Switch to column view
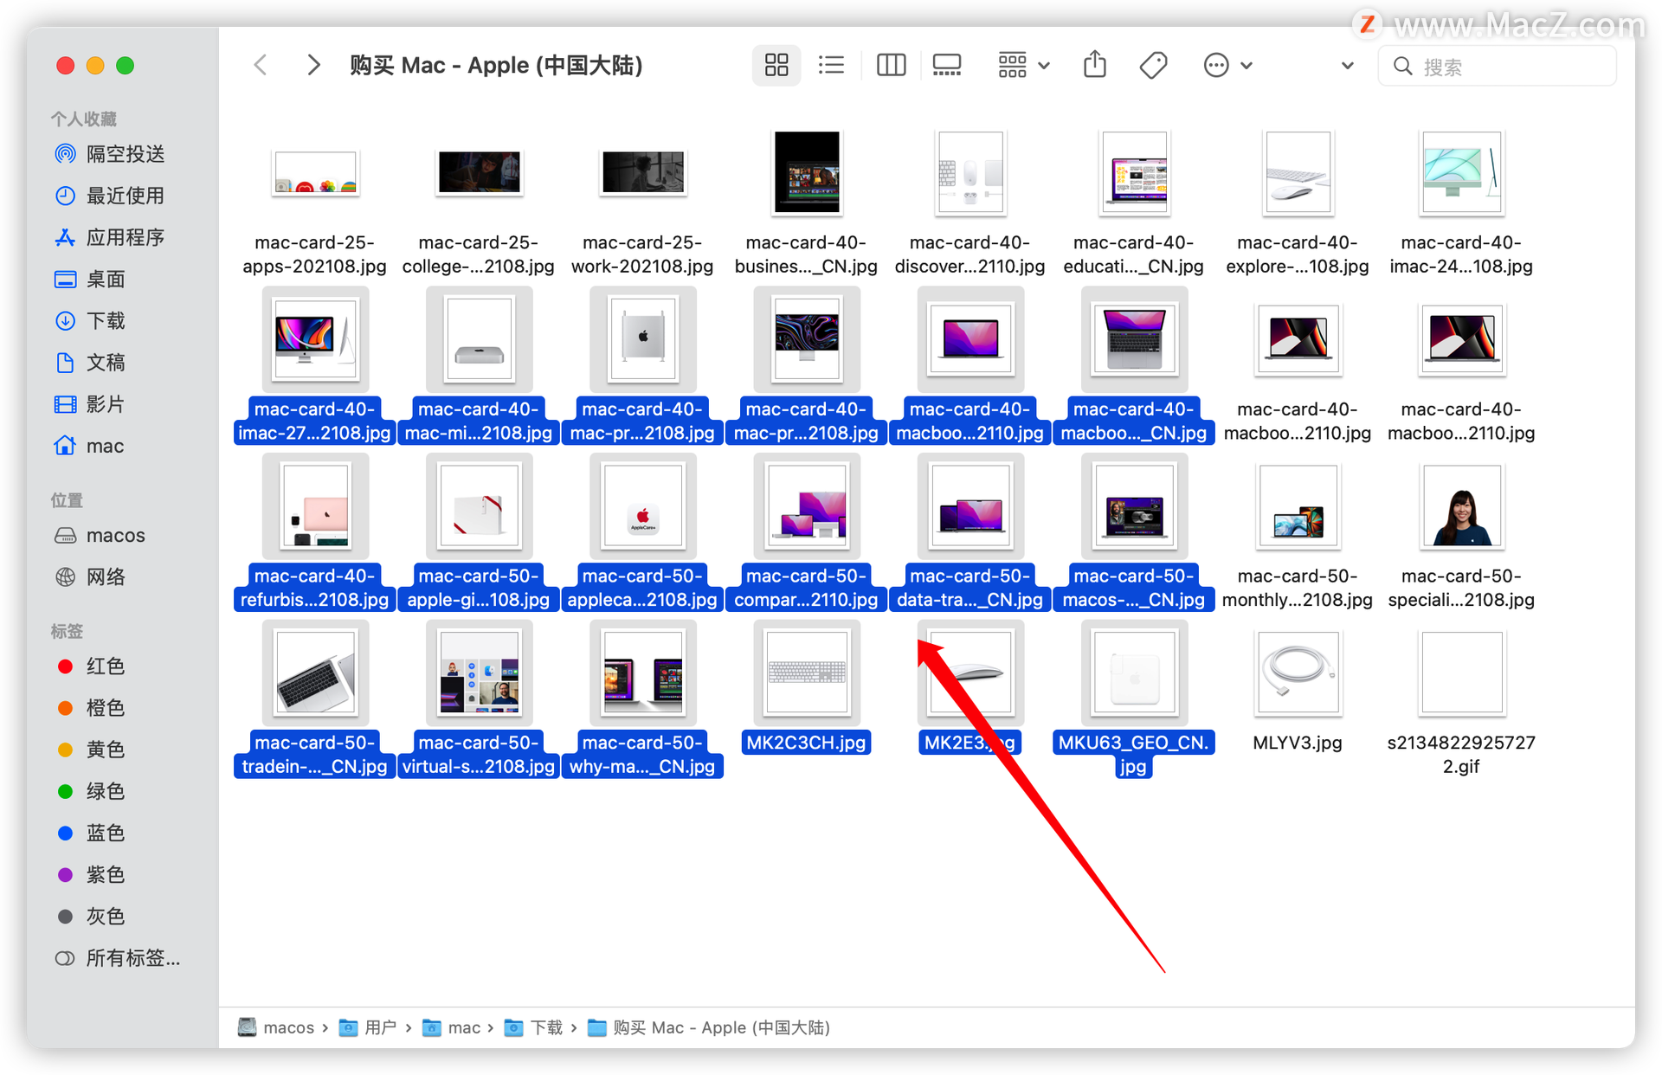 pos(891,65)
